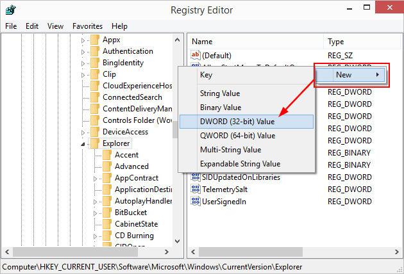Viewport: 404px width, 274px height.
Task: Select the (Default) string value icon
Action: click(x=196, y=56)
